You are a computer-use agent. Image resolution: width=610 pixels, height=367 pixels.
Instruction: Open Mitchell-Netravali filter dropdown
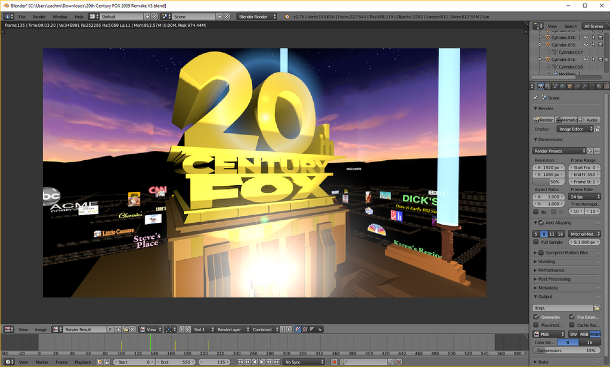[584, 234]
